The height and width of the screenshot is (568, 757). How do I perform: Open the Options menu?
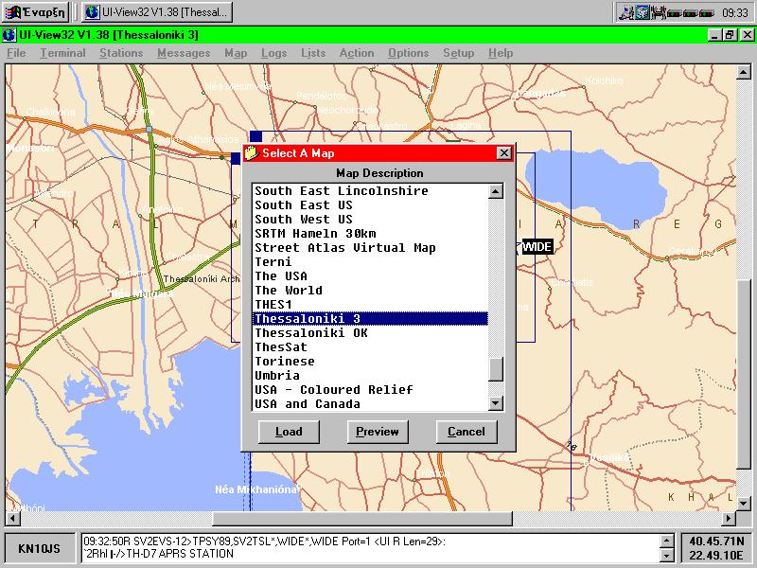coord(408,53)
